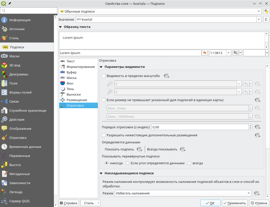Open help with the Справка button
The height and width of the screenshot is (207, 270).
click(69, 203)
